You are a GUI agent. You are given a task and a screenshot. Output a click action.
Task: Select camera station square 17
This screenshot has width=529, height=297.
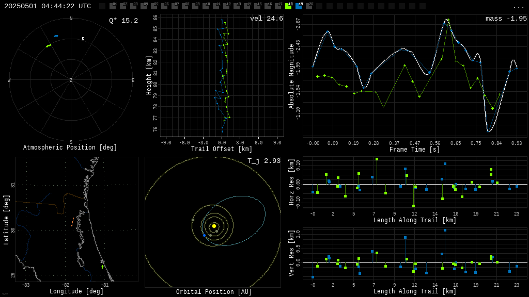click(278, 6)
